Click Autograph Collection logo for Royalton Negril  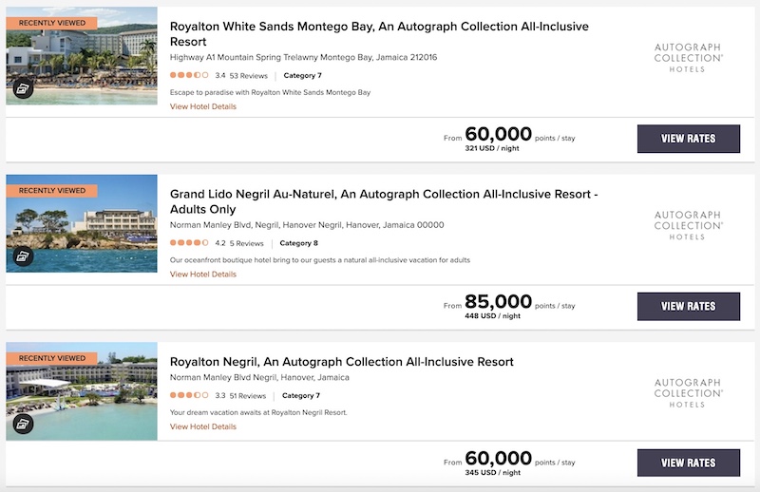[x=688, y=393]
